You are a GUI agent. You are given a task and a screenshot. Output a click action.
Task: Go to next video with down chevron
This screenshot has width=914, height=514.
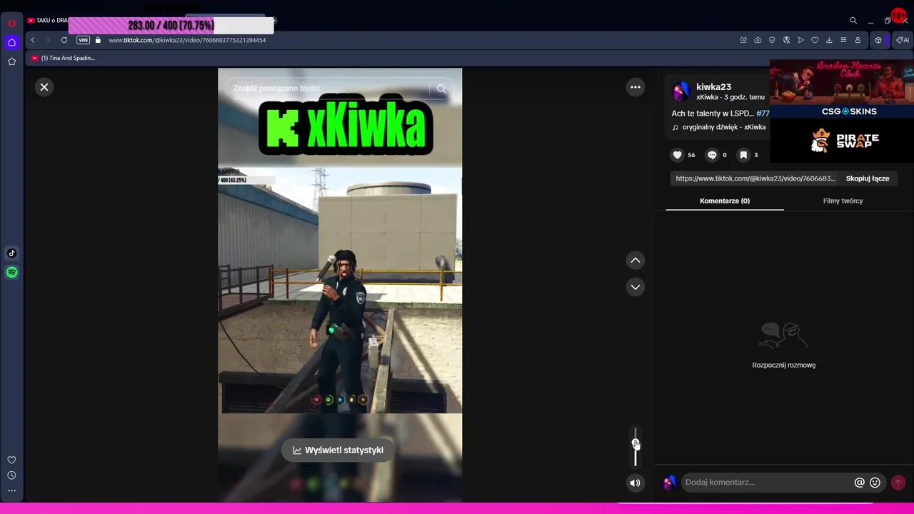[x=635, y=287]
